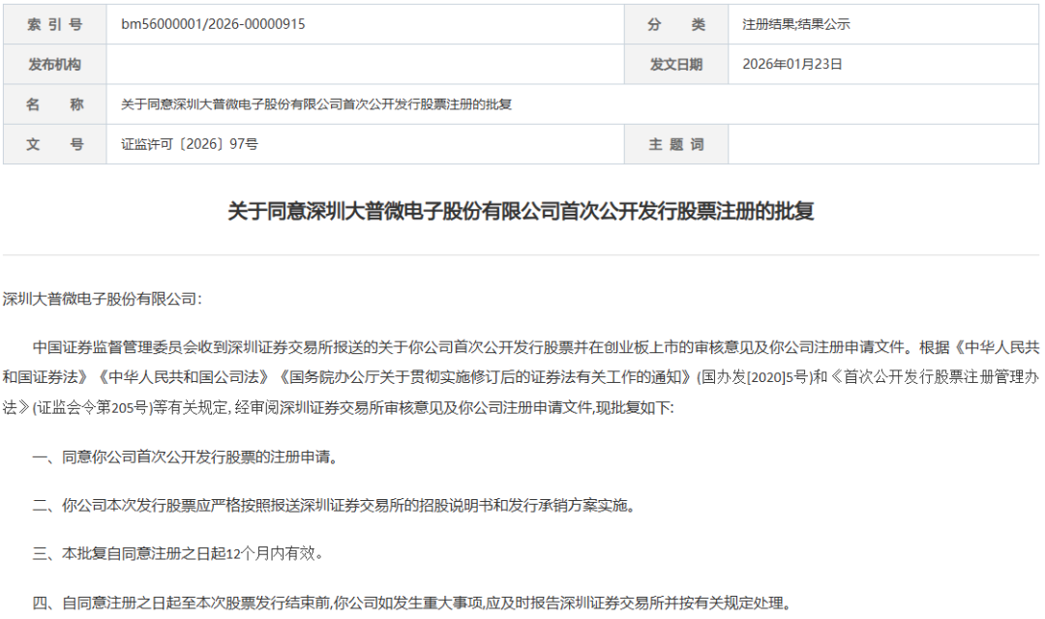Click the 文号 label cell

[54, 144]
